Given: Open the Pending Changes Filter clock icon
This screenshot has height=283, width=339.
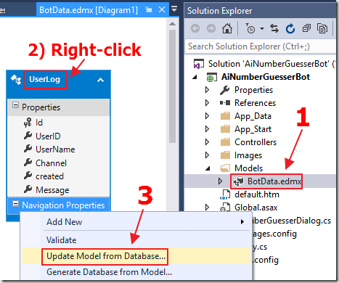Looking at the screenshot, I should (x=250, y=28).
